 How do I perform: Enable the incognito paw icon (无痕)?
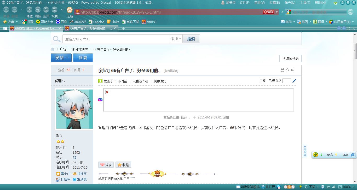[70, 10]
